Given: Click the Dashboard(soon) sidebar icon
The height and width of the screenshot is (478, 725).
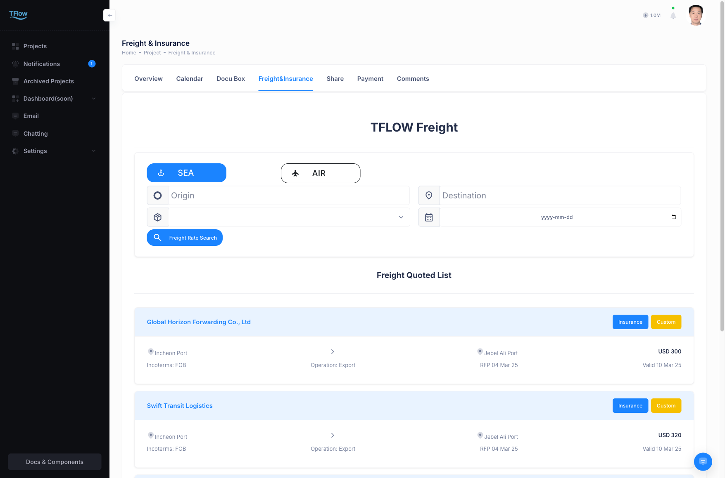Looking at the screenshot, I should click(15, 99).
